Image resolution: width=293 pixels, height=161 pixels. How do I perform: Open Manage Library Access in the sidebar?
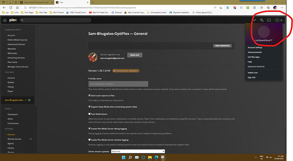(18, 67)
